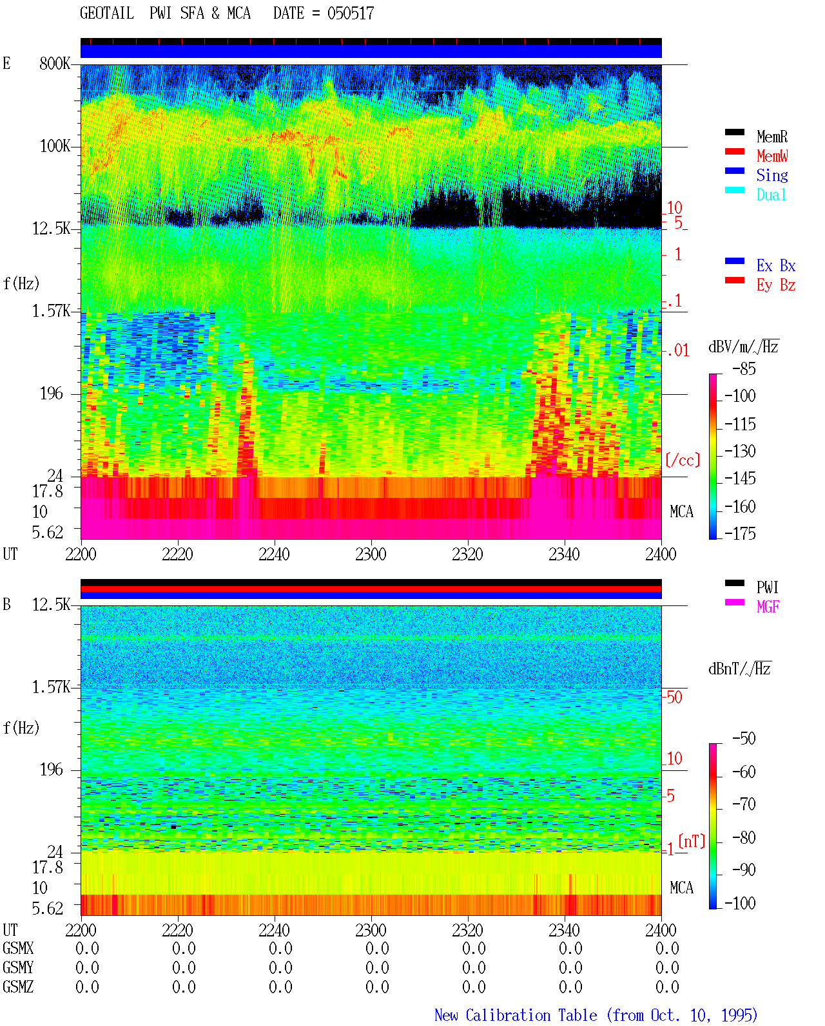Click the '100K' frequency axis label
Screen dimensions: 825x1026
[x=55, y=146]
